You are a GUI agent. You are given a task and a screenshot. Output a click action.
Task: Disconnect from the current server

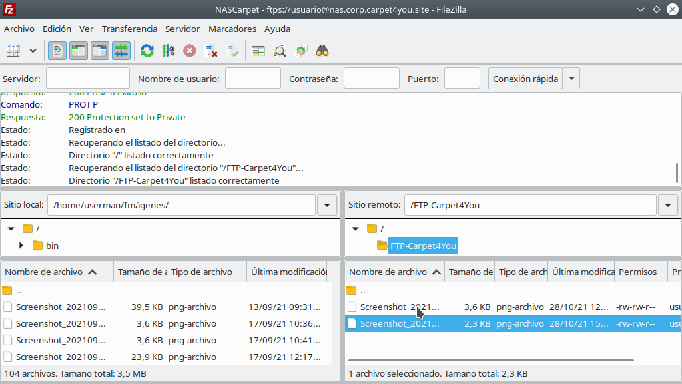click(x=211, y=51)
